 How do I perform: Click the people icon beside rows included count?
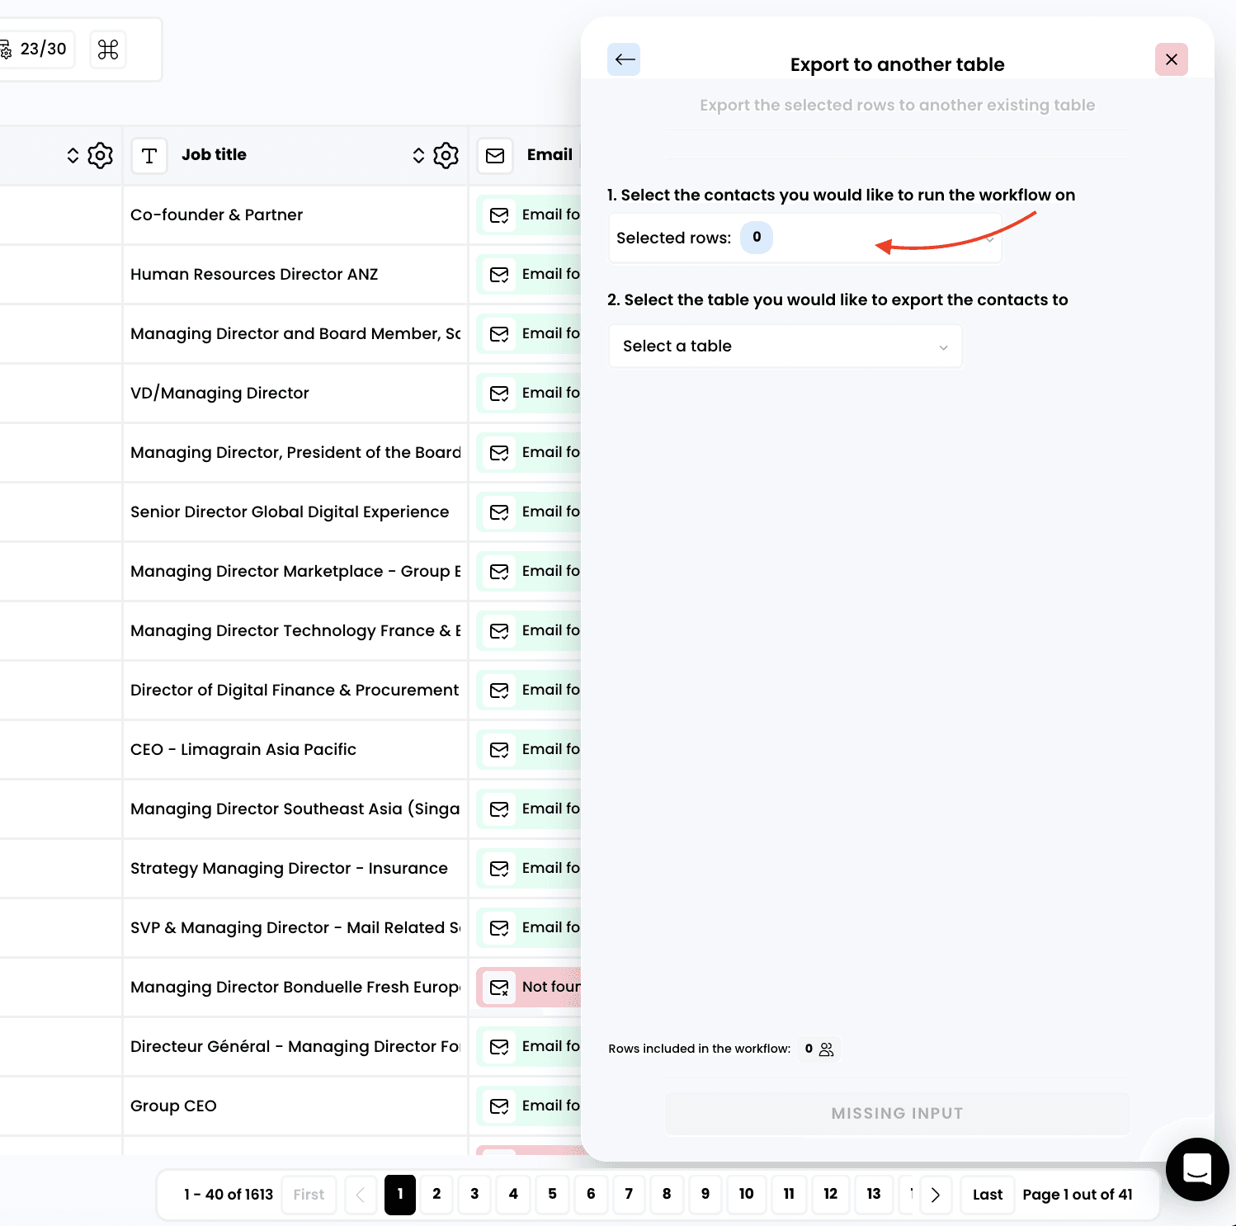pyautogui.click(x=827, y=1049)
